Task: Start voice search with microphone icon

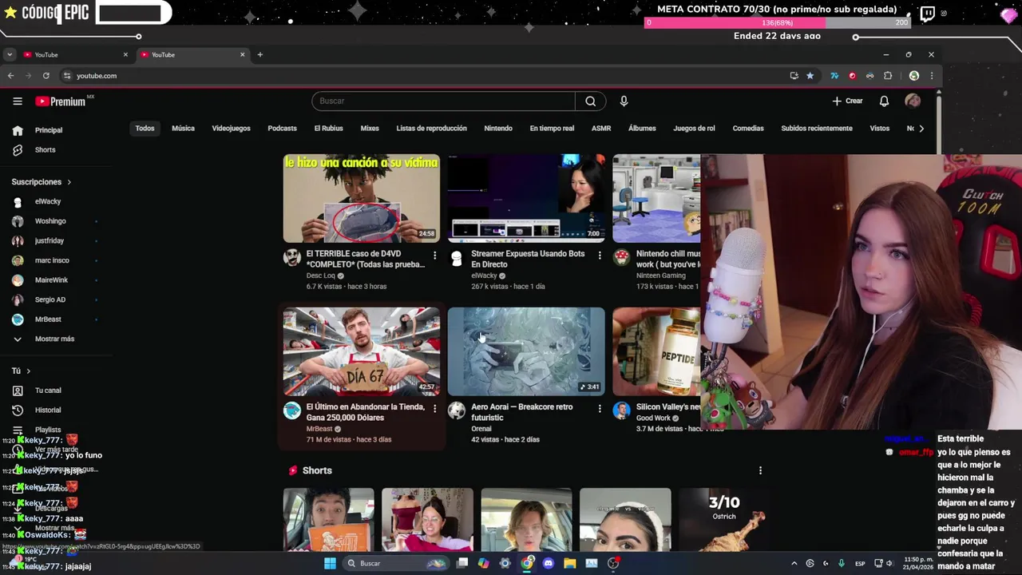Action: coord(624,101)
